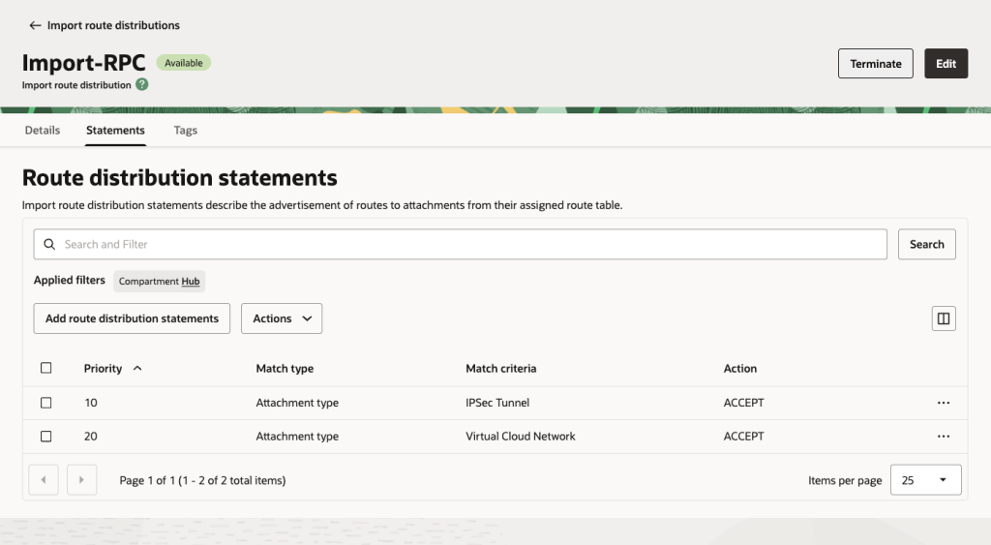Open the column layout settings icon
Viewport: 991px width, 545px height.
click(943, 318)
